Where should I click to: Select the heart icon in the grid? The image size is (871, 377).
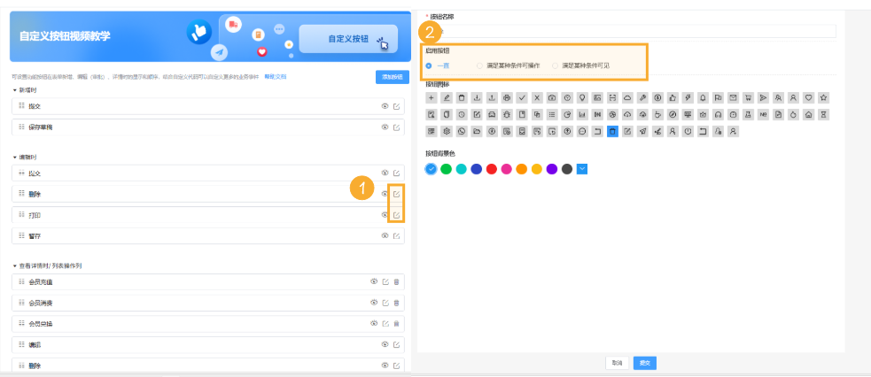[809, 97]
